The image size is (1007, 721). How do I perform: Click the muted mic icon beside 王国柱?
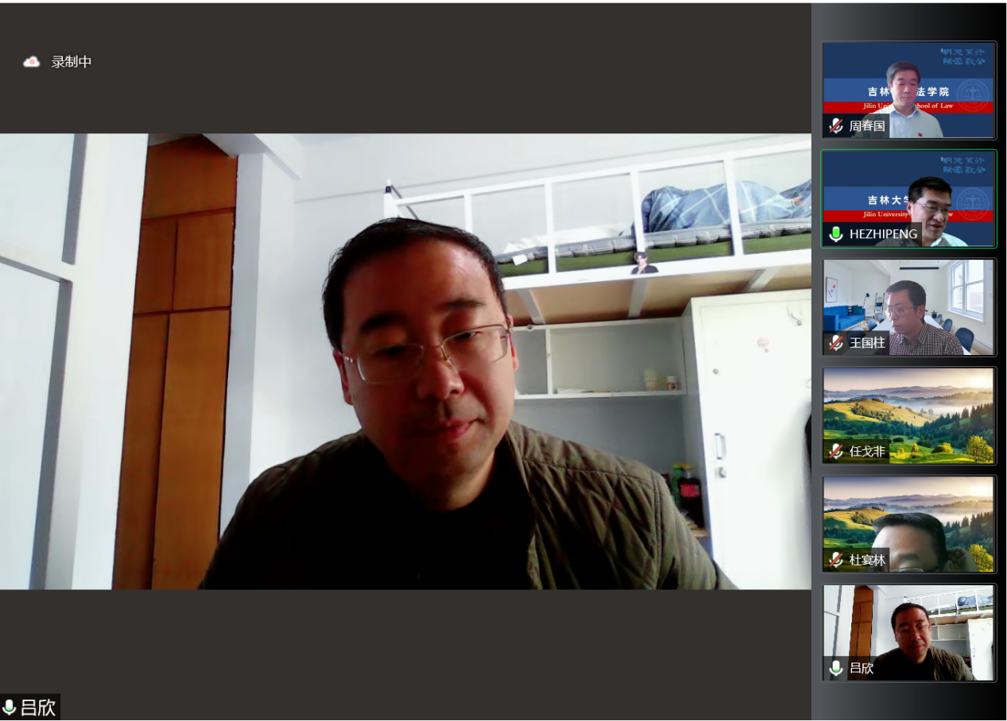coord(836,342)
